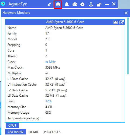Click the Memory Usage value '63%'
Viewport: 130px width, 135px height.
[48, 113]
